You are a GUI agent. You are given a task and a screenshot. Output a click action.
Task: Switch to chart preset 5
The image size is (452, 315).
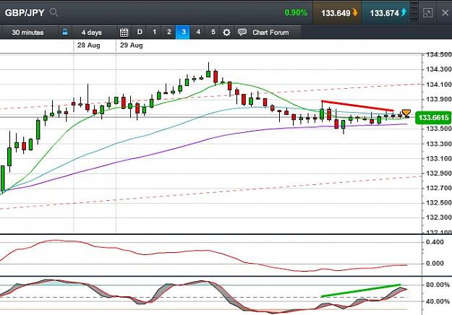tap(213, 32)
